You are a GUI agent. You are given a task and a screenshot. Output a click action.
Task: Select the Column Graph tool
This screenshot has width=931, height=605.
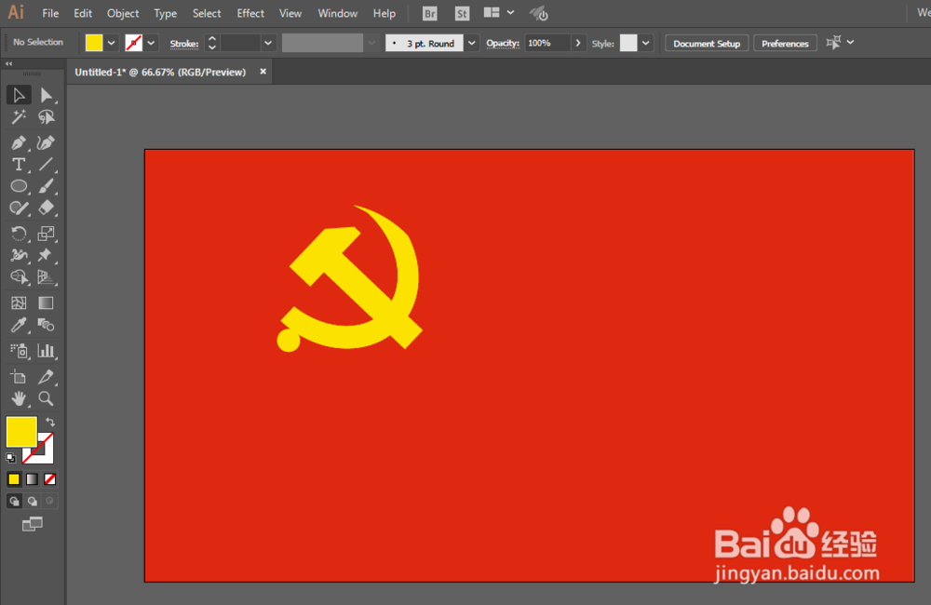point(47,351)
